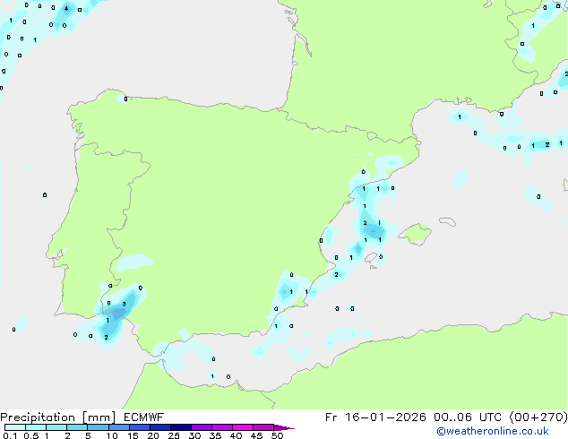Select the 'Precipitation [mm]' title text
The image size is (568, 439).
coord(58,417)
